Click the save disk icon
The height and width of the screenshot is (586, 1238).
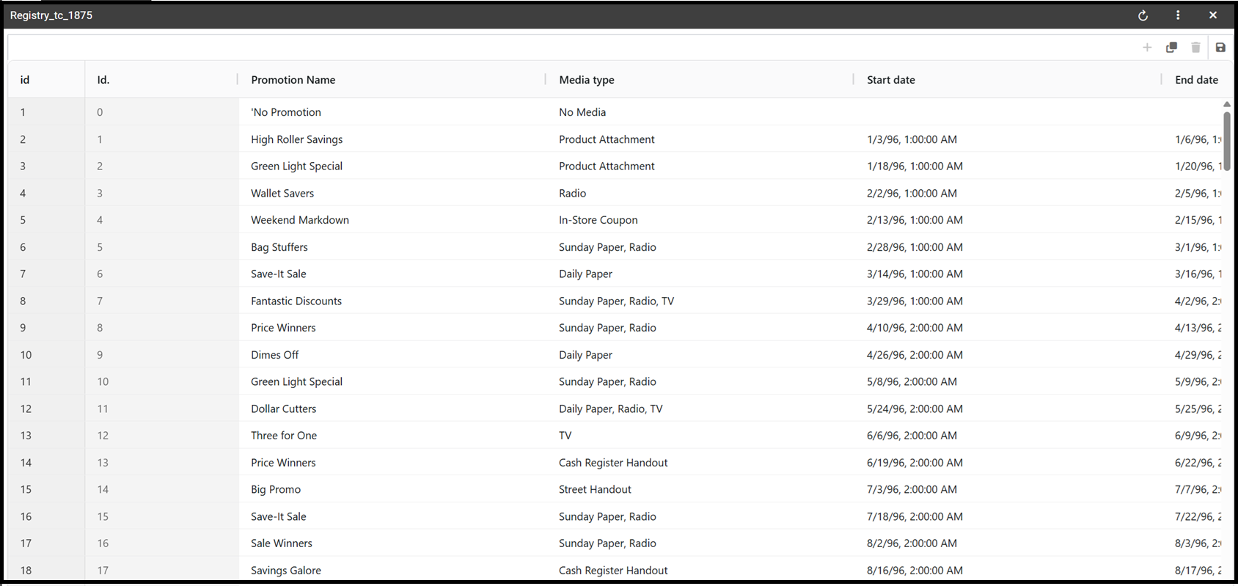[x=1220, y=48]
